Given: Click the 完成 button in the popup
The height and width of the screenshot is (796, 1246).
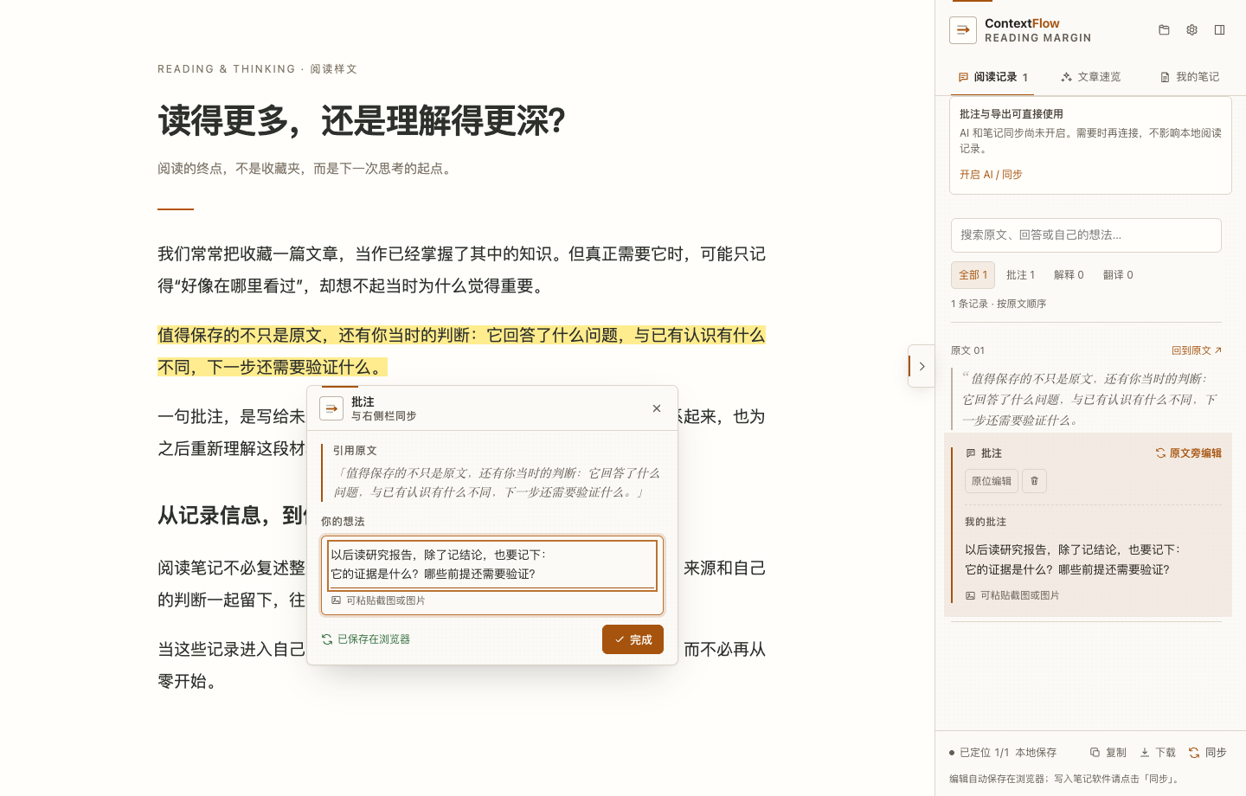Looking at the screenshot, I should tap(633, 639).
